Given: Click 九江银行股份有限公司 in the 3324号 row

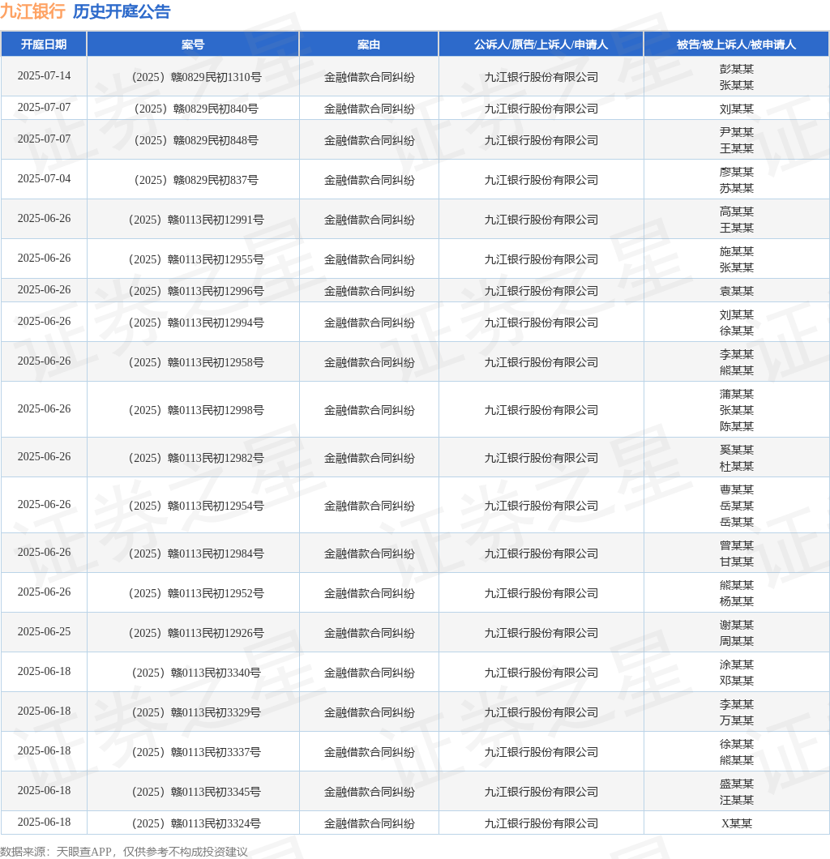Looking at the screenshot, I should tap(541, 824).
